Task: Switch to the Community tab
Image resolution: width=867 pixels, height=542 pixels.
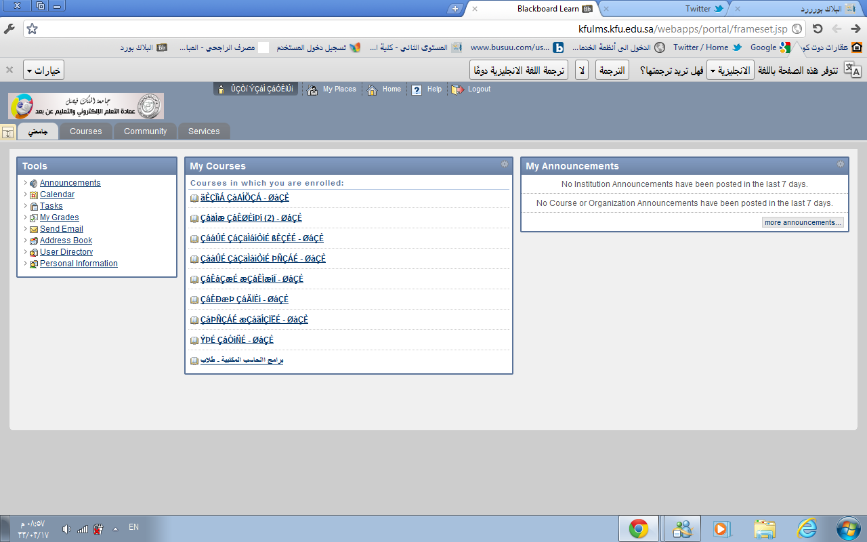Action: (x=145, y=131)
